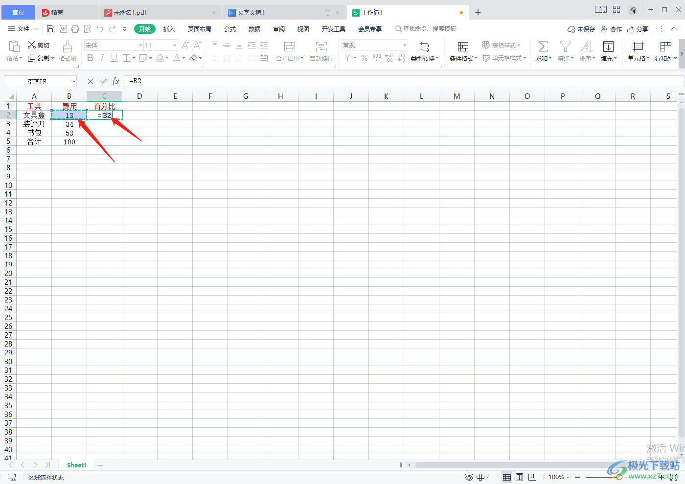Click the Cut (剪切) scissors button
Screen dimensions: 685x484
coord(39,45)
